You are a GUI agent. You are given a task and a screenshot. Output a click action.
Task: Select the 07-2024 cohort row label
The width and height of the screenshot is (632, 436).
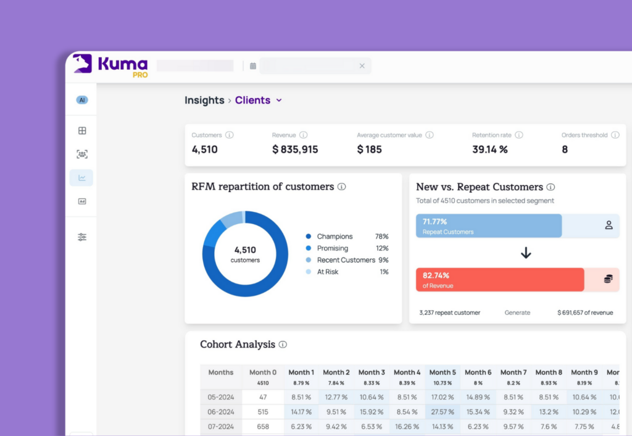point(221,426)
